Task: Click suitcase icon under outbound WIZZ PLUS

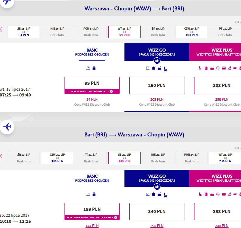Action: [x=206, y=68]
